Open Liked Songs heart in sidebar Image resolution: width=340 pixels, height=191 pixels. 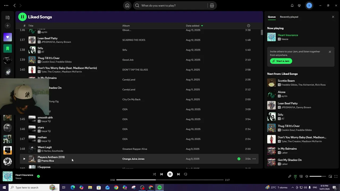pyautogui.click(x=7, y=37)
